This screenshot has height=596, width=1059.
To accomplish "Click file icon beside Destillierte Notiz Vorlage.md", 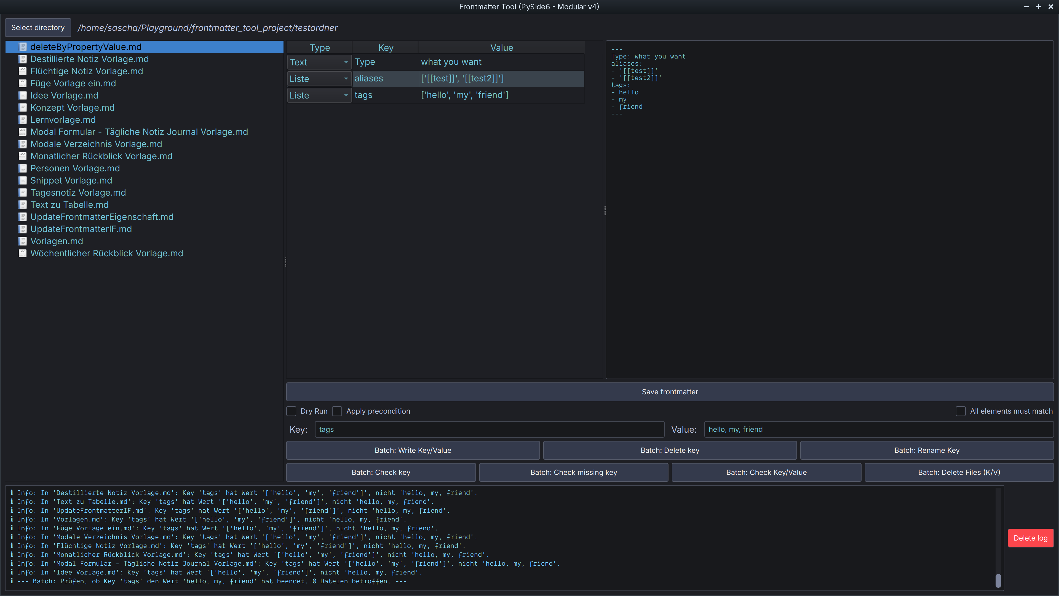I will coord(23,59).
